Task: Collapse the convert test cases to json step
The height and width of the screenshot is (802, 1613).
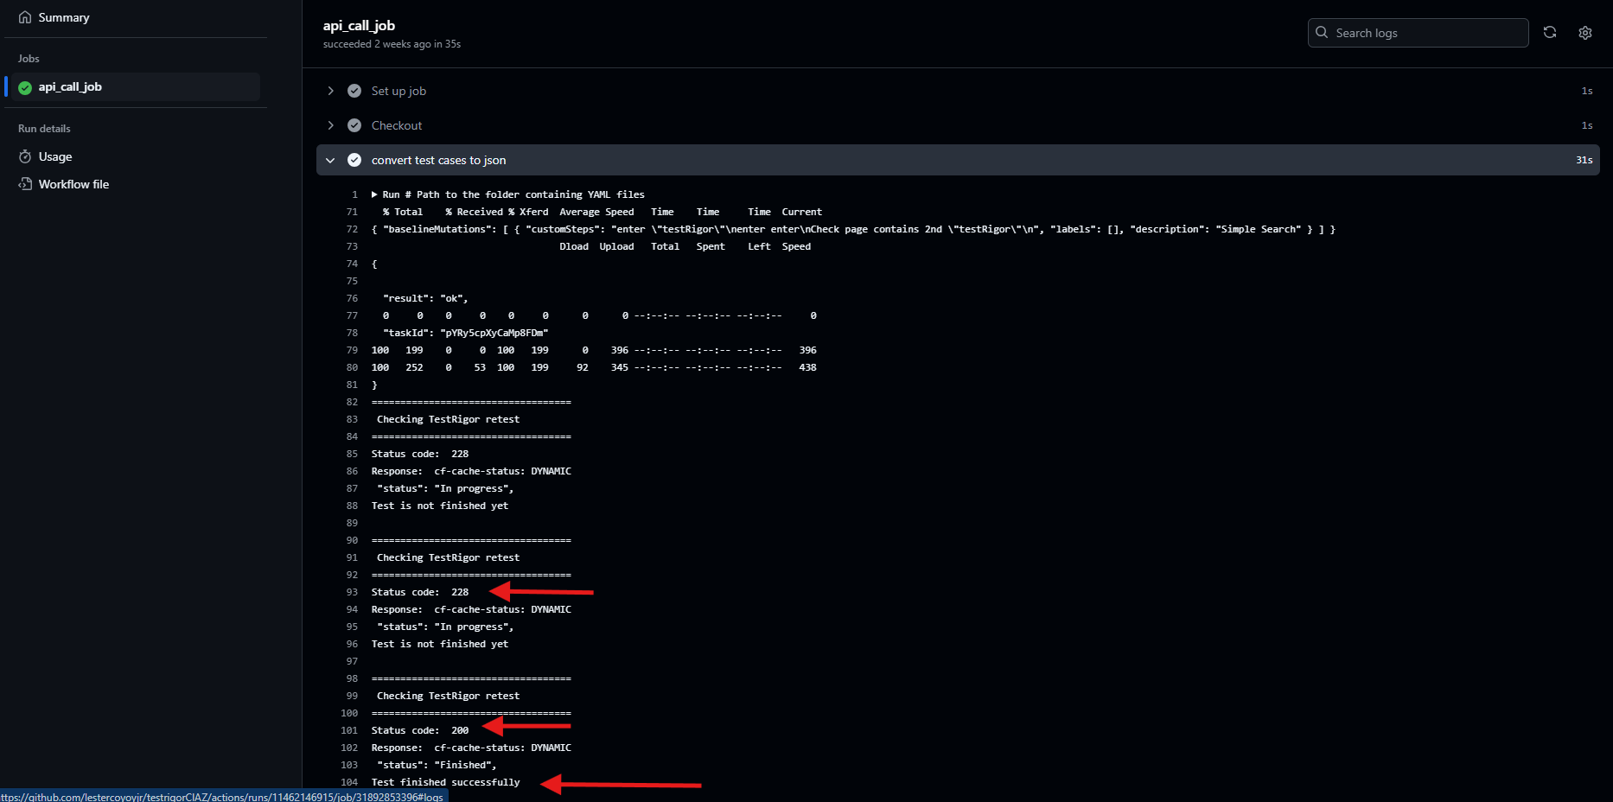Action: [330, 160]
